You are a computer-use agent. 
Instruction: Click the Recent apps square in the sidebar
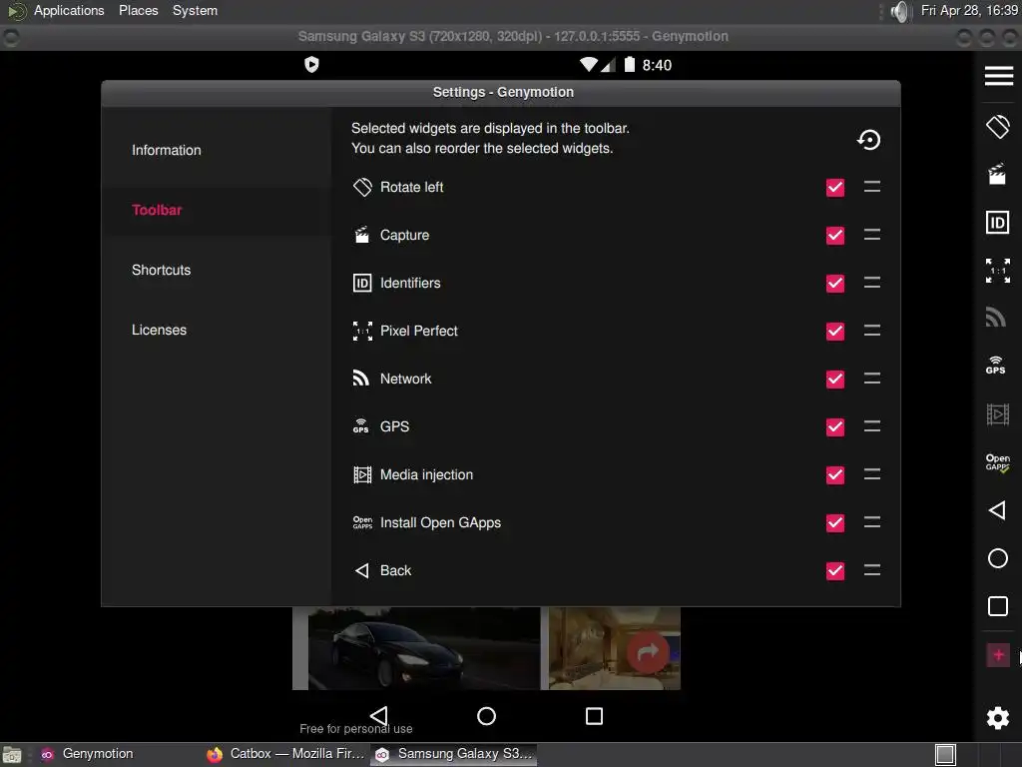[997, 606]
